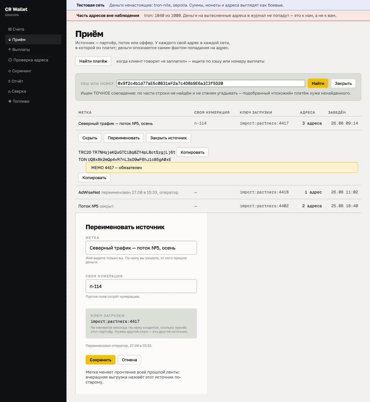This screenshot has width=370, height=402.
Task: Open Проверка адреса page
Action: pos(33,60)
